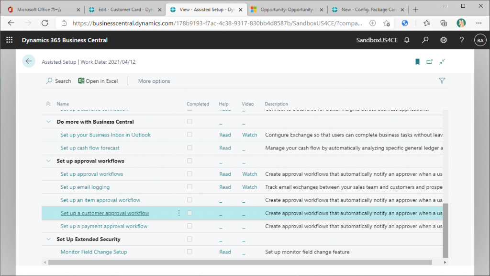Open Set up an item approval workflow

tap(100, 200)
